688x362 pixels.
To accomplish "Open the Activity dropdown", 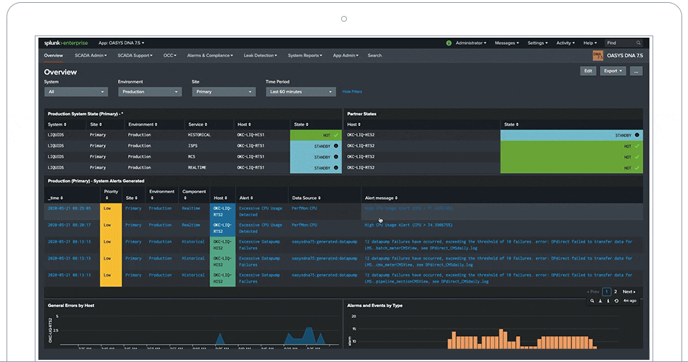I will pos(565,43).
